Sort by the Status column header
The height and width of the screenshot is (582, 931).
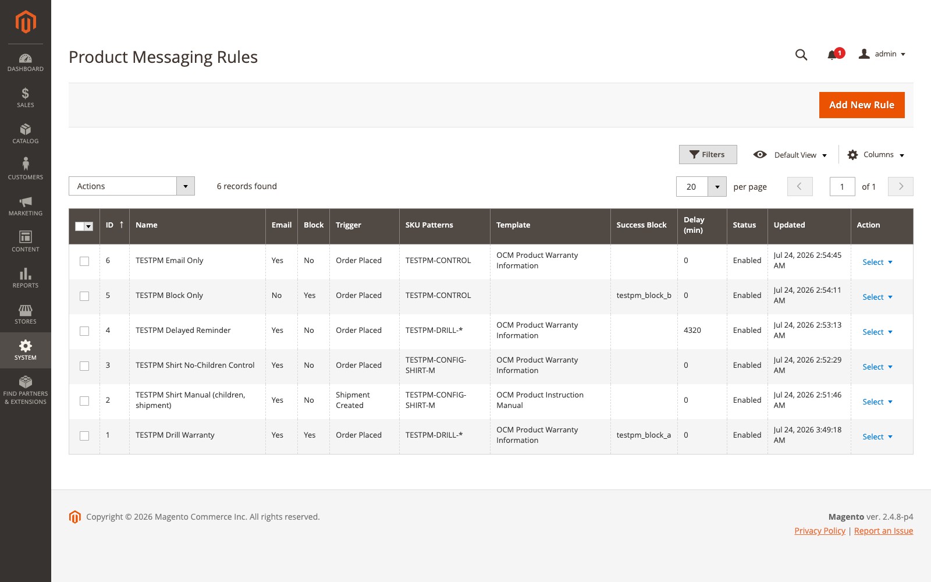pyautogui.click(x=747, y=225)
